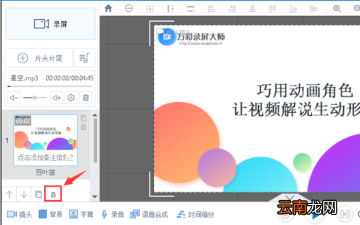
Task: Delete scene using bottom trash icon
Action: tap(53, 195)
